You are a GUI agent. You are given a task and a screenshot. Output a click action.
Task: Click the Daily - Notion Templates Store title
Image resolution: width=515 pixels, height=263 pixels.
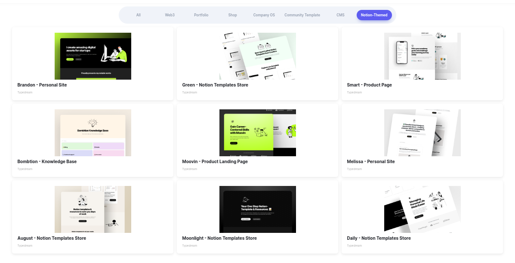coord(379,238)
